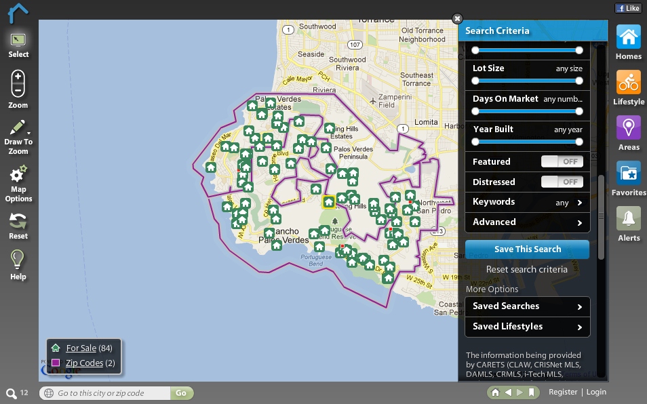Click the 'any year' Year Built value
Image resolution: width=647 pixels, height=404 pixels.
(568, 130)
